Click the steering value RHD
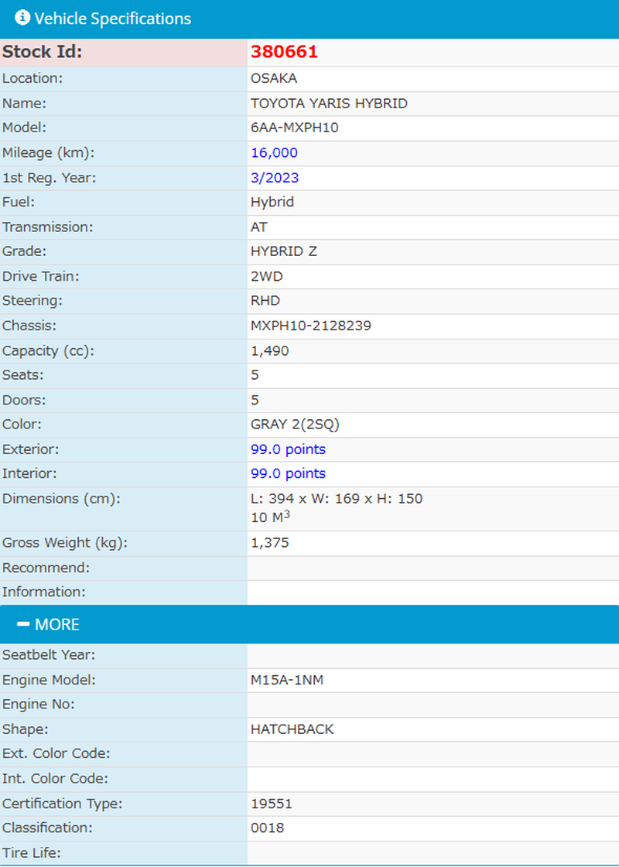Viewport: 619px width, 867px height. 265,301
